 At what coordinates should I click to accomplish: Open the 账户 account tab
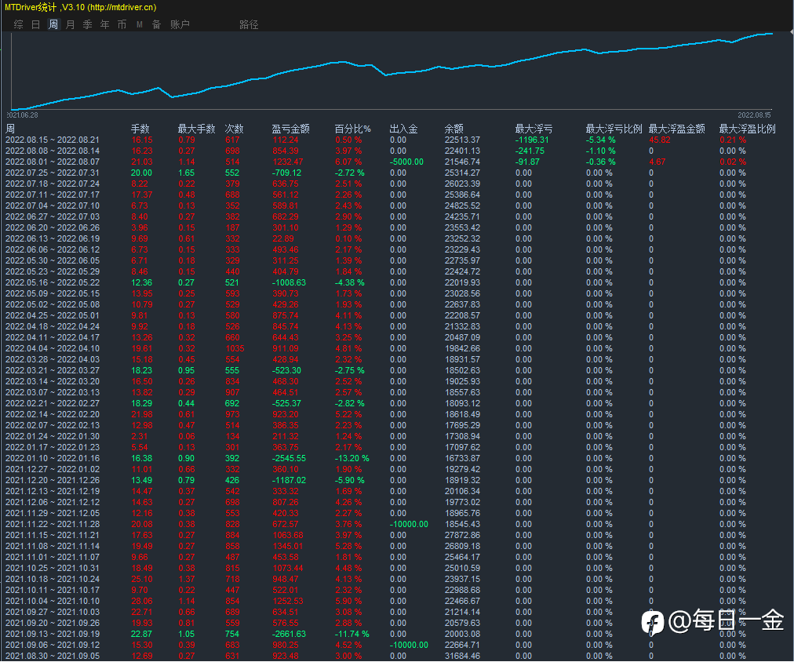(180, 24)
